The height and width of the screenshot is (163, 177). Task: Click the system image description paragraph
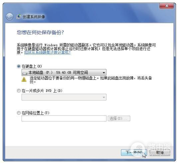(87, 49)
